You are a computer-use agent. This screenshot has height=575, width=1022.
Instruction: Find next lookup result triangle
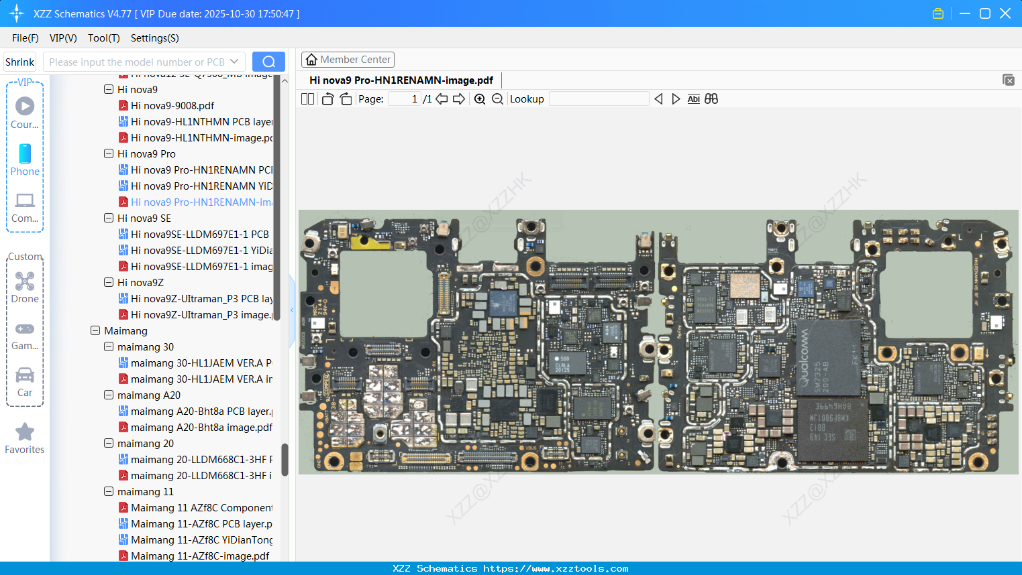(x=676, y=99)
